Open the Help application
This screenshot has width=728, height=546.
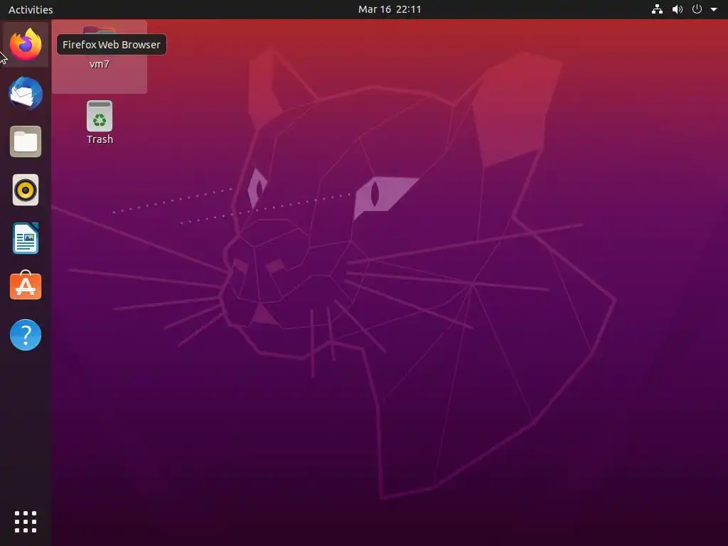click(26, 335)
